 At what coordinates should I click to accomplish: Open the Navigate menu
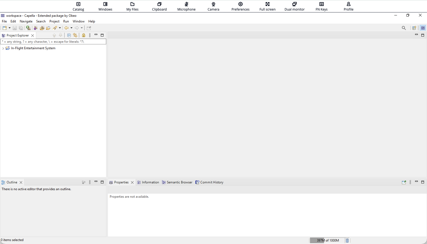click(x=26, y=21)
